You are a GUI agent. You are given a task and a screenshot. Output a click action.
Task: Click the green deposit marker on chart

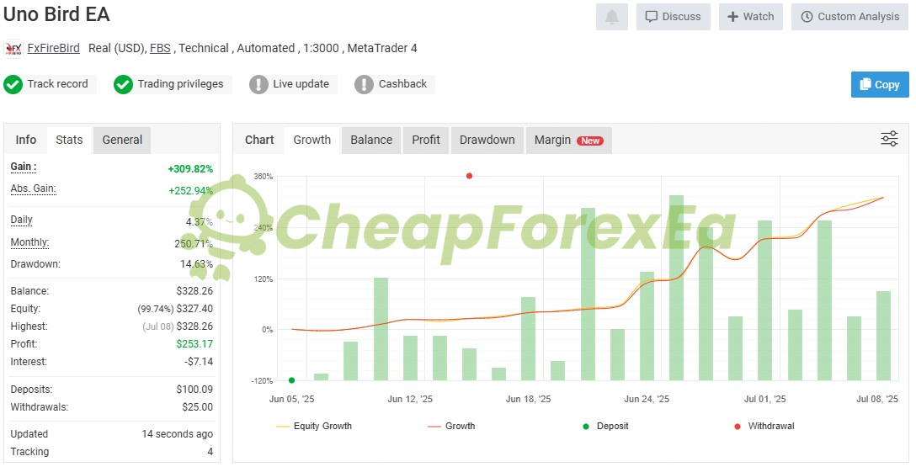pos(291,380)
